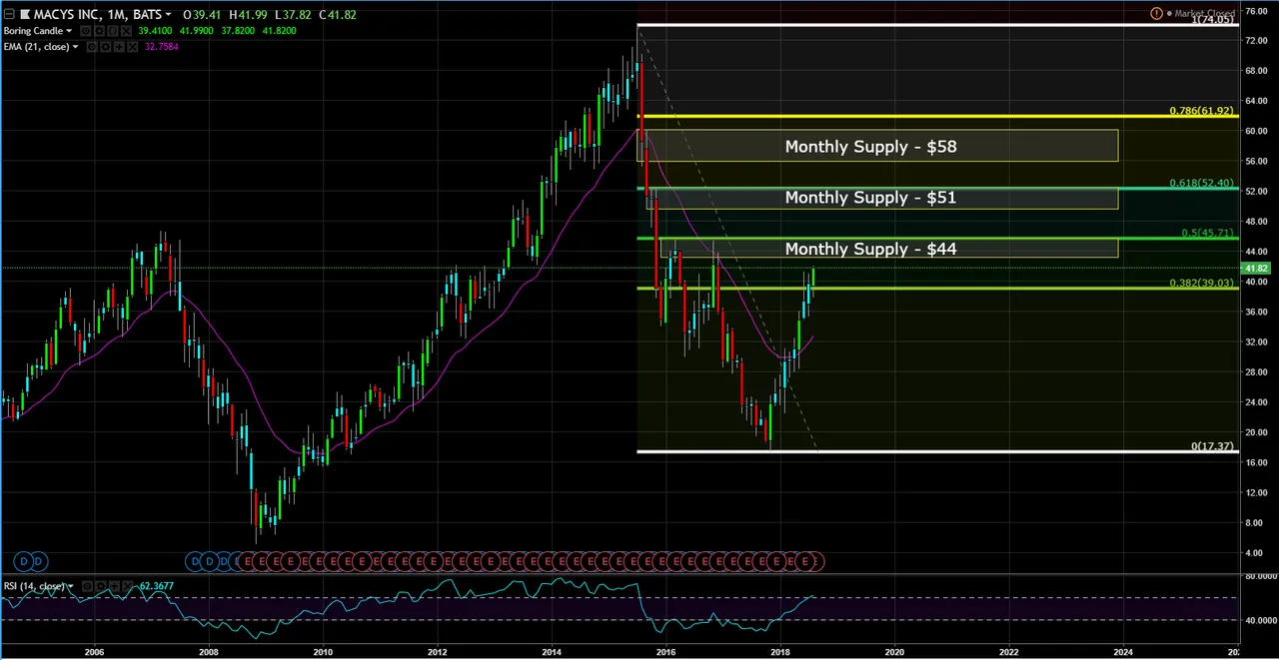Click the 0(17.37) Fibonacci level label
1279x660 pixels.
[1212, 446]
